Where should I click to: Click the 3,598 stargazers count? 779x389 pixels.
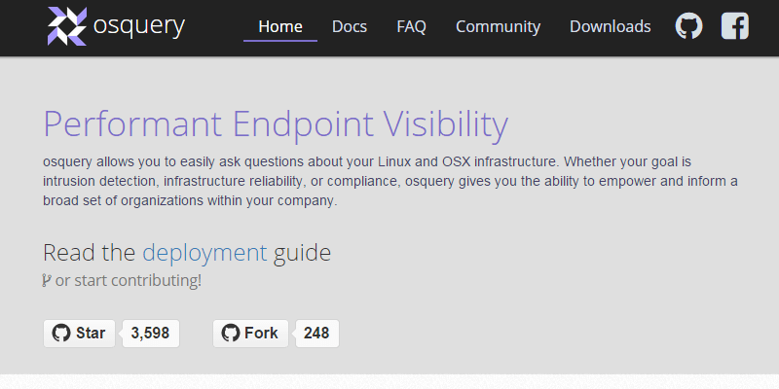click(x=150, y=334)
